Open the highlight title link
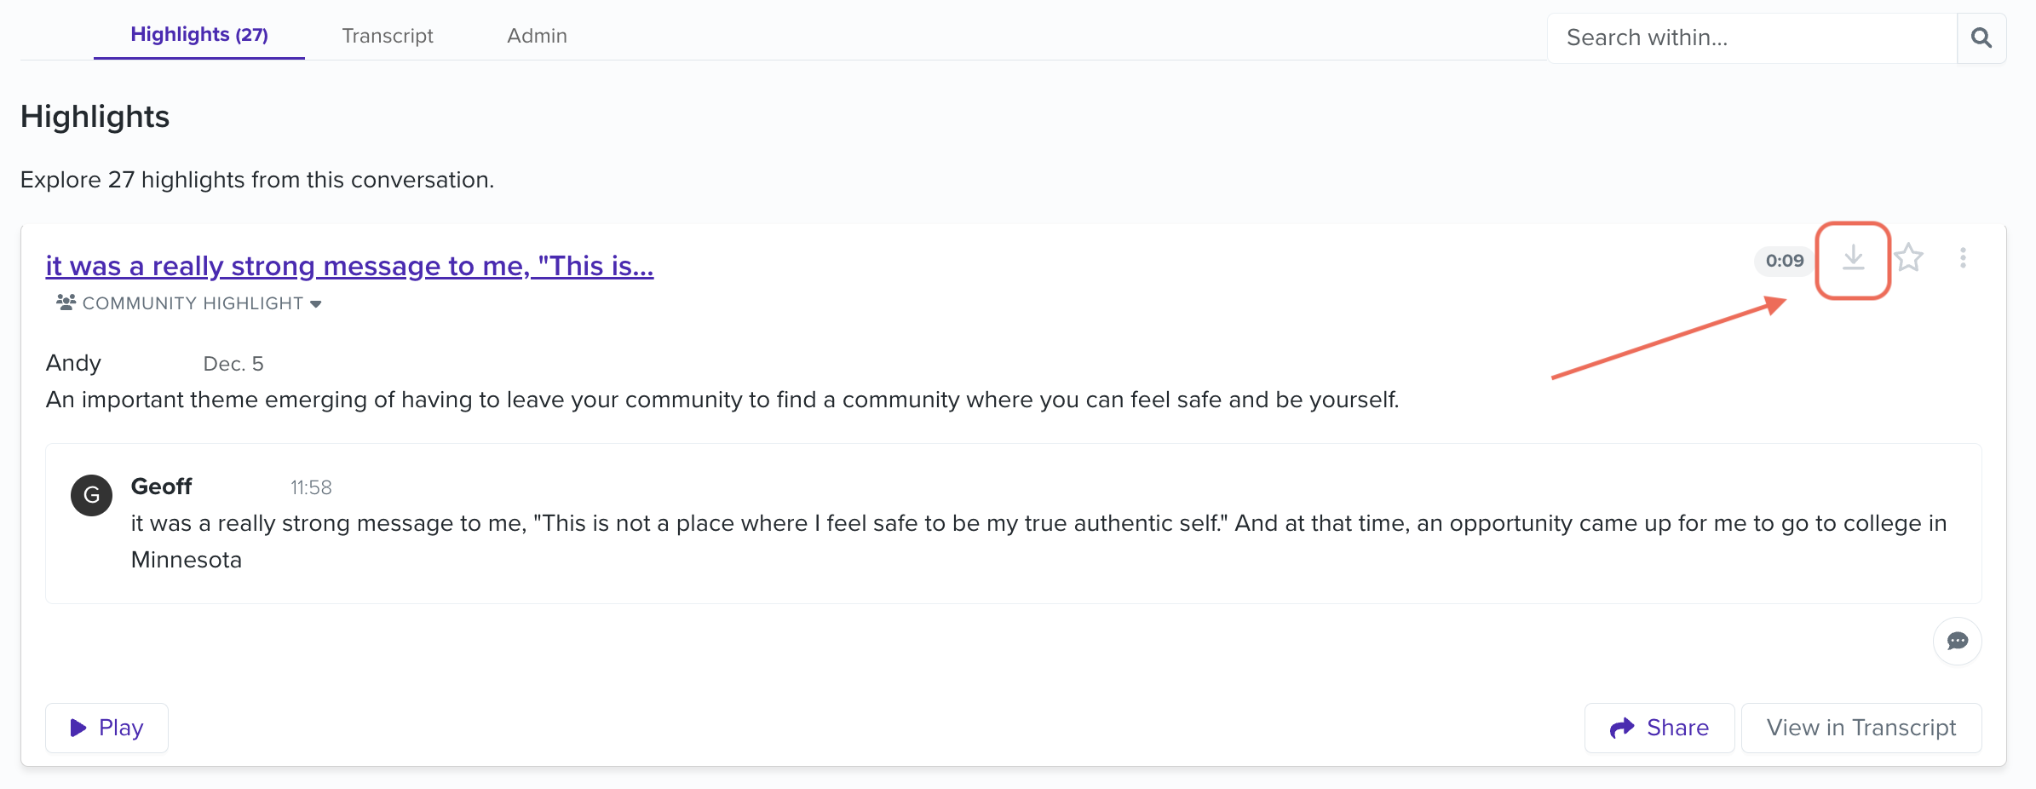 click(349, 266)
